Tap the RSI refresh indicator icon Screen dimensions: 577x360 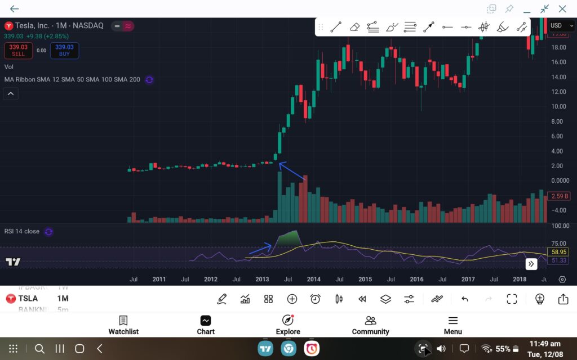(x=48, y=232)
